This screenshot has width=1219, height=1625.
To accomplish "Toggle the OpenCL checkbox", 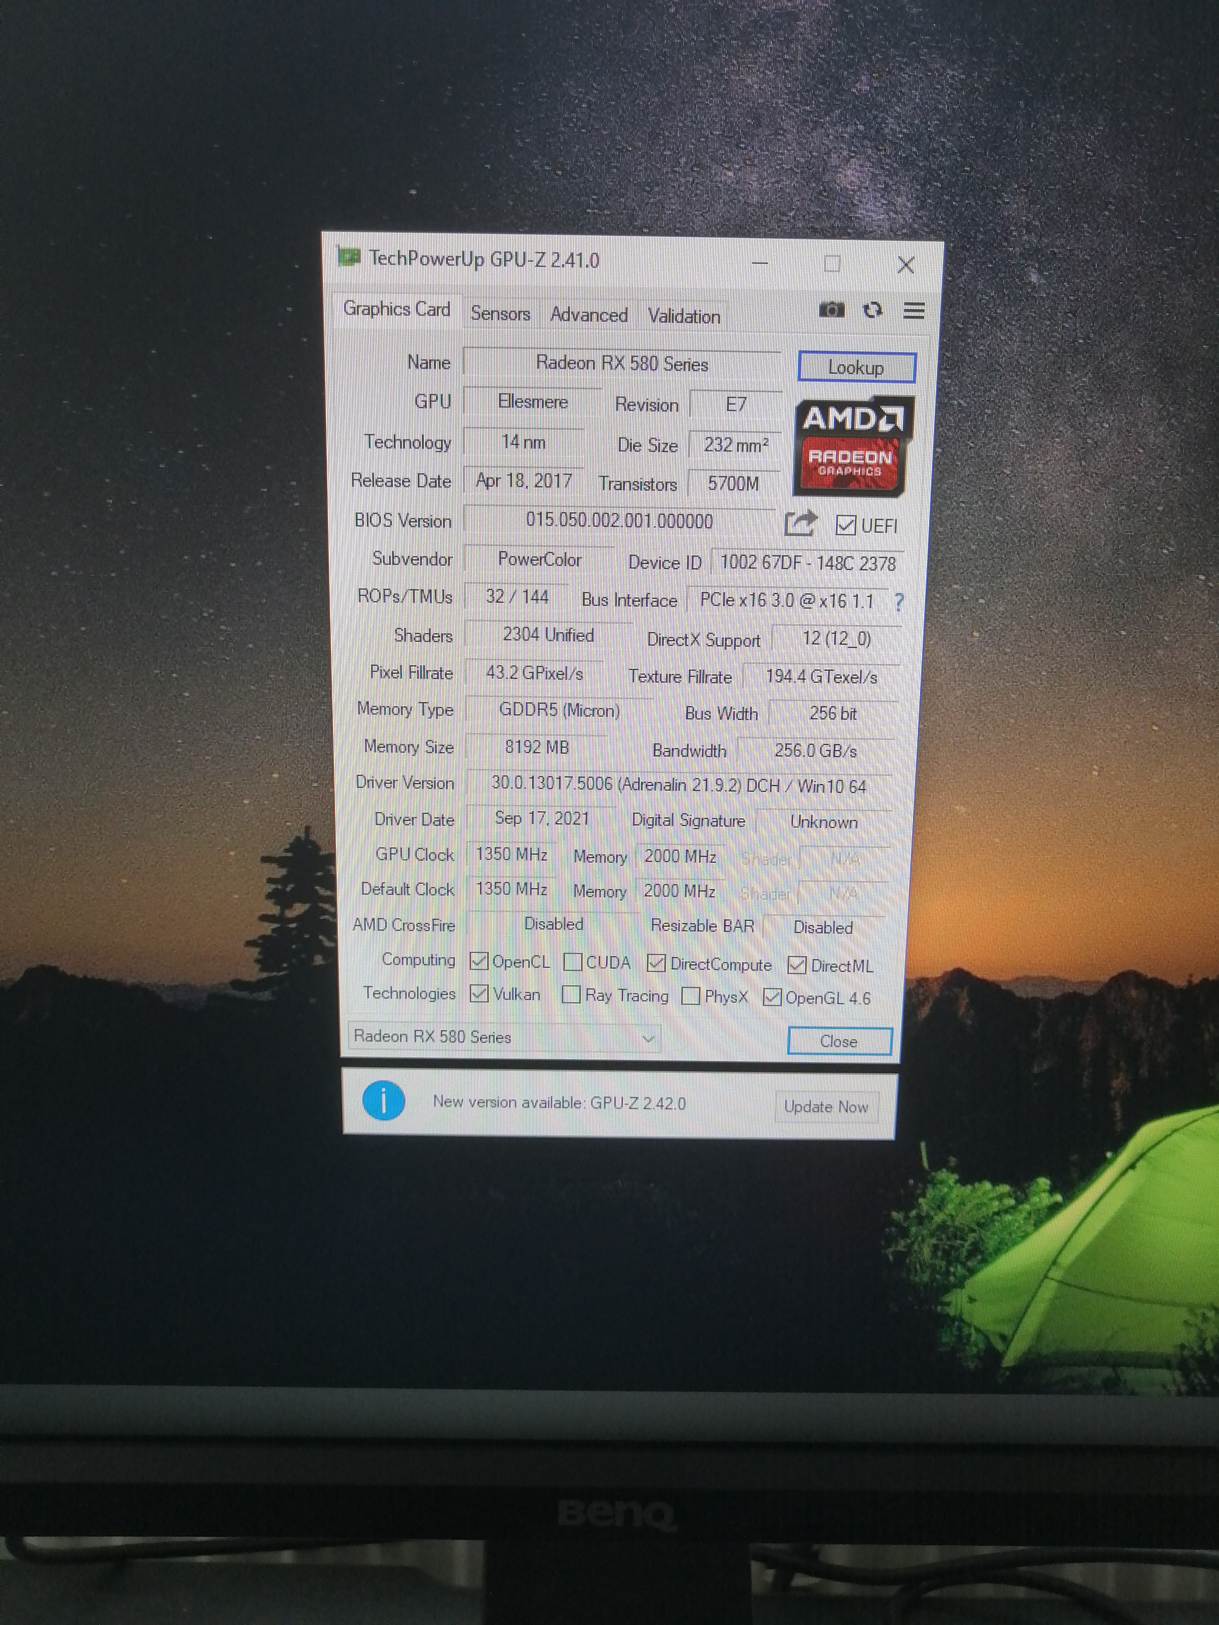I will click(x=479, y=961).
